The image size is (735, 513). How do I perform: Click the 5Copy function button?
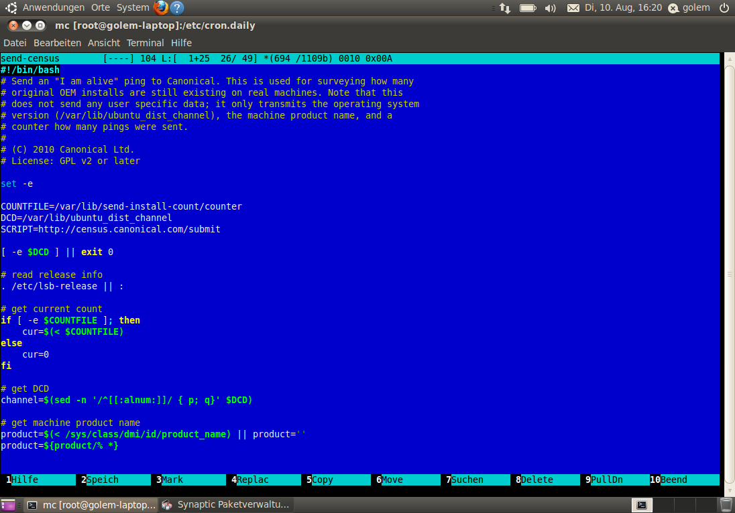point(338,480)
